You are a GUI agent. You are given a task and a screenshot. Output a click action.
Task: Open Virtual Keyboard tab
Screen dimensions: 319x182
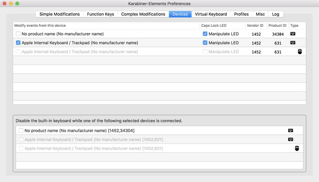211,14
